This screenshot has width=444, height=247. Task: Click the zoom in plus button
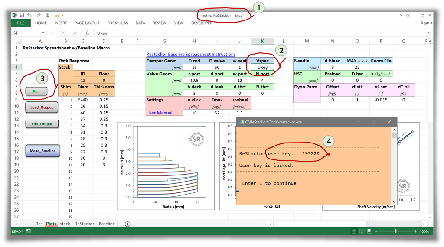tap(415, 231)
